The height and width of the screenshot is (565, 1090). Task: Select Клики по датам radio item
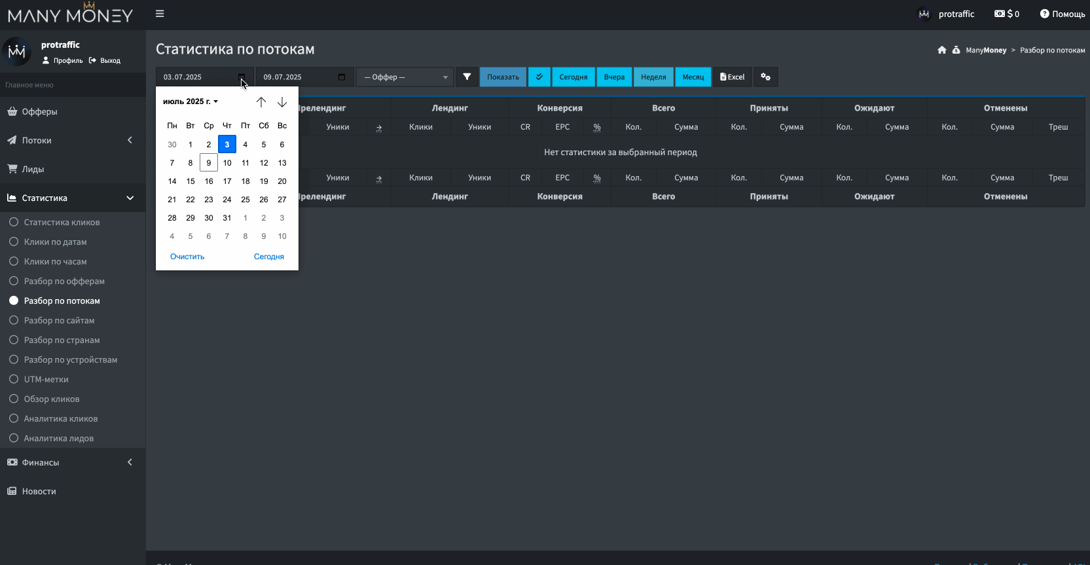pos(73,242)
